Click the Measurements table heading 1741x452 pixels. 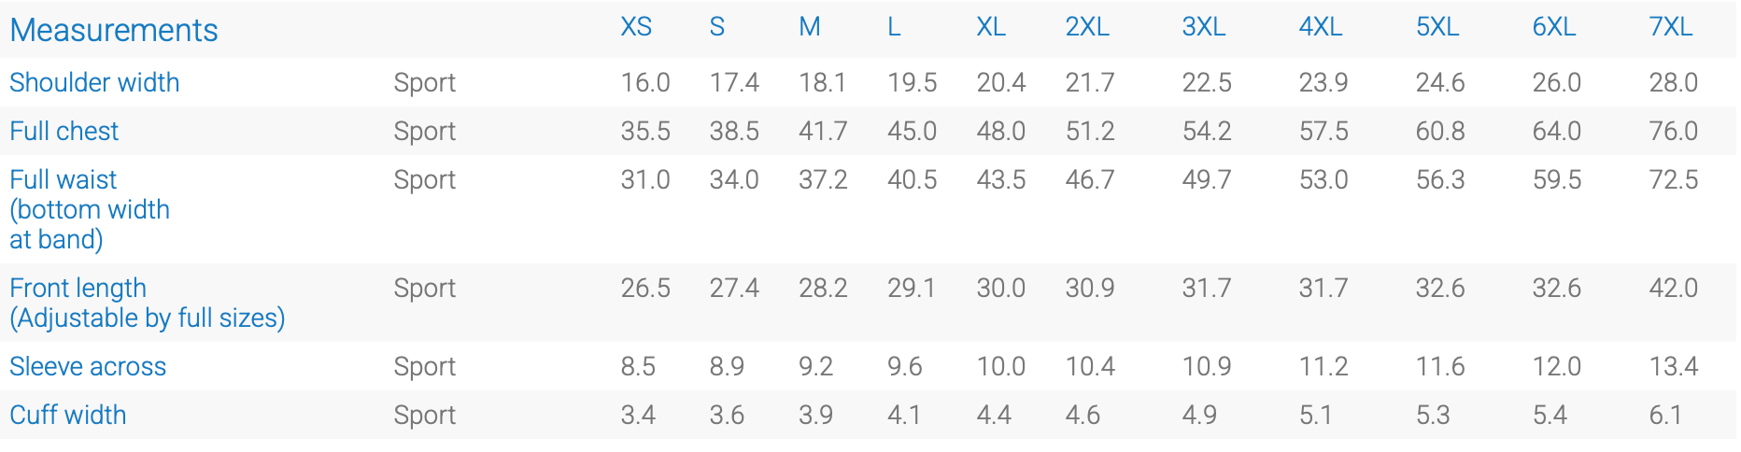click(x=114, y=30)
